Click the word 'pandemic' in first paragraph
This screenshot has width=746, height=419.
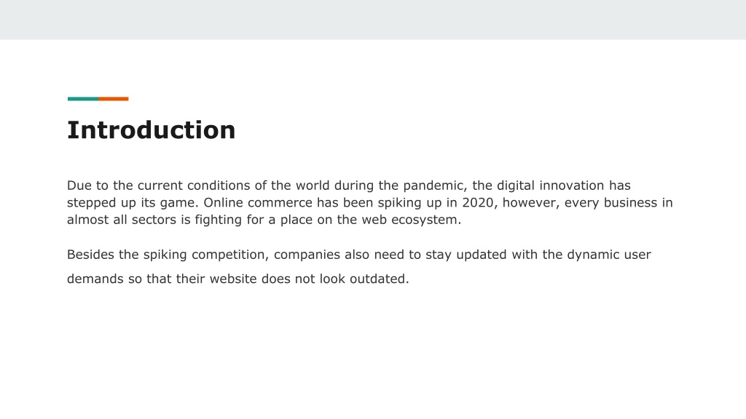433,185
